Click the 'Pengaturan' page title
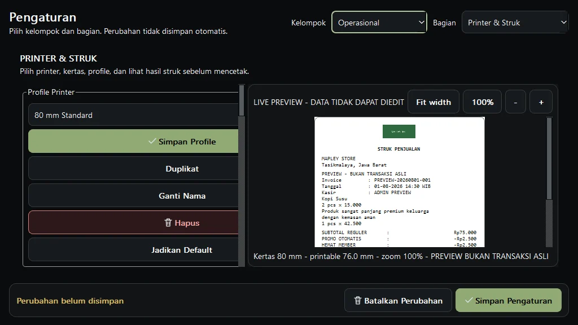Image resolution: width=578 pixels, height=325 pixels. point(43,17)
